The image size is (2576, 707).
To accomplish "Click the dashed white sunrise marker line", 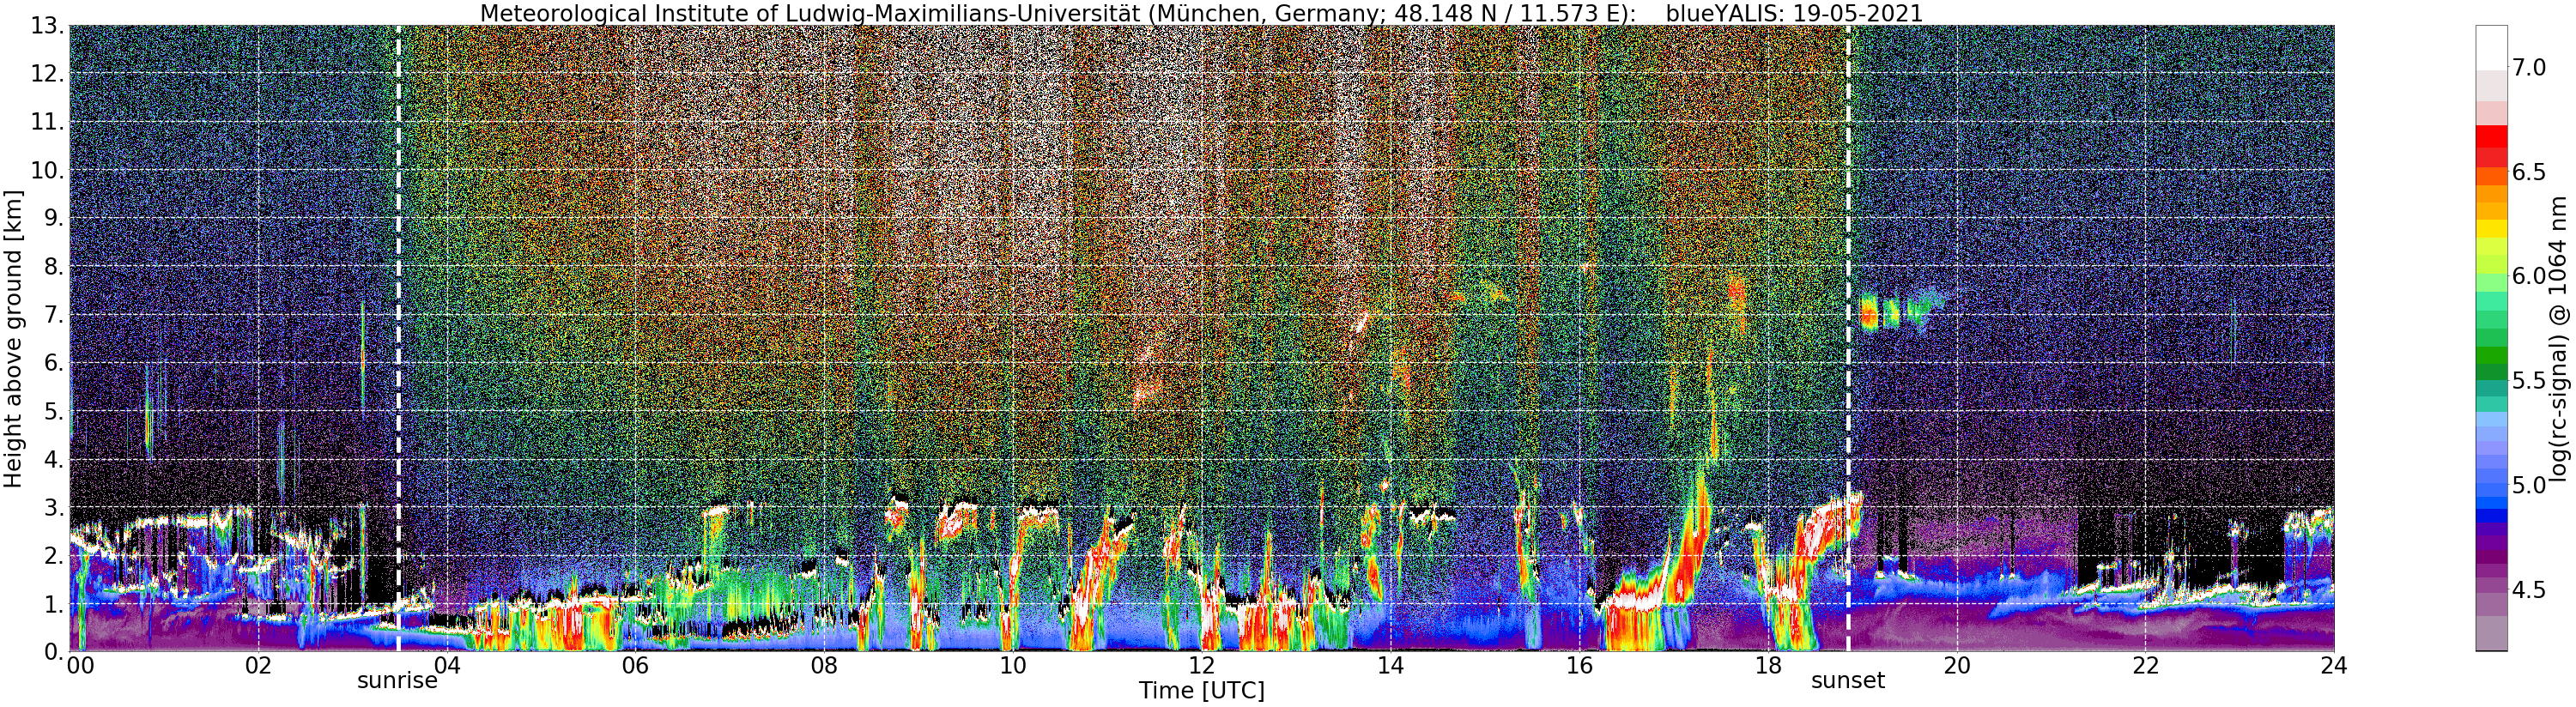I will [x=398, y=338].
